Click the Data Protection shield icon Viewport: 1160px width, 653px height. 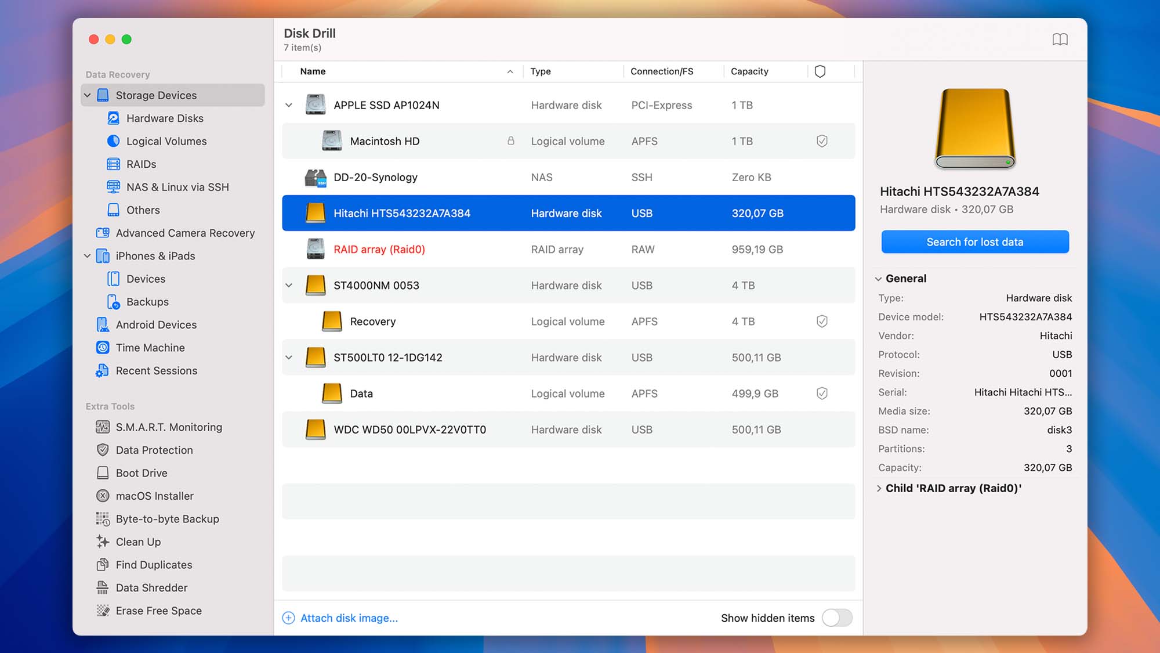(103, 450)
